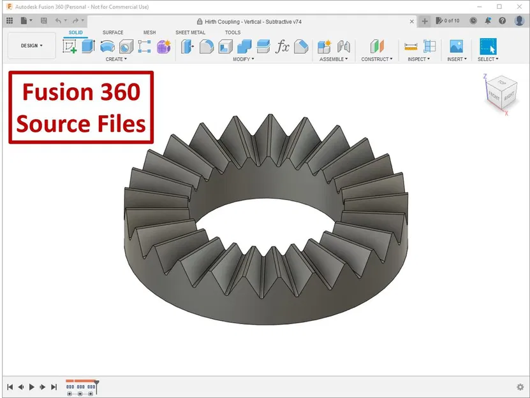
Task: Select the Revolve tool
Action: [108, 46]
